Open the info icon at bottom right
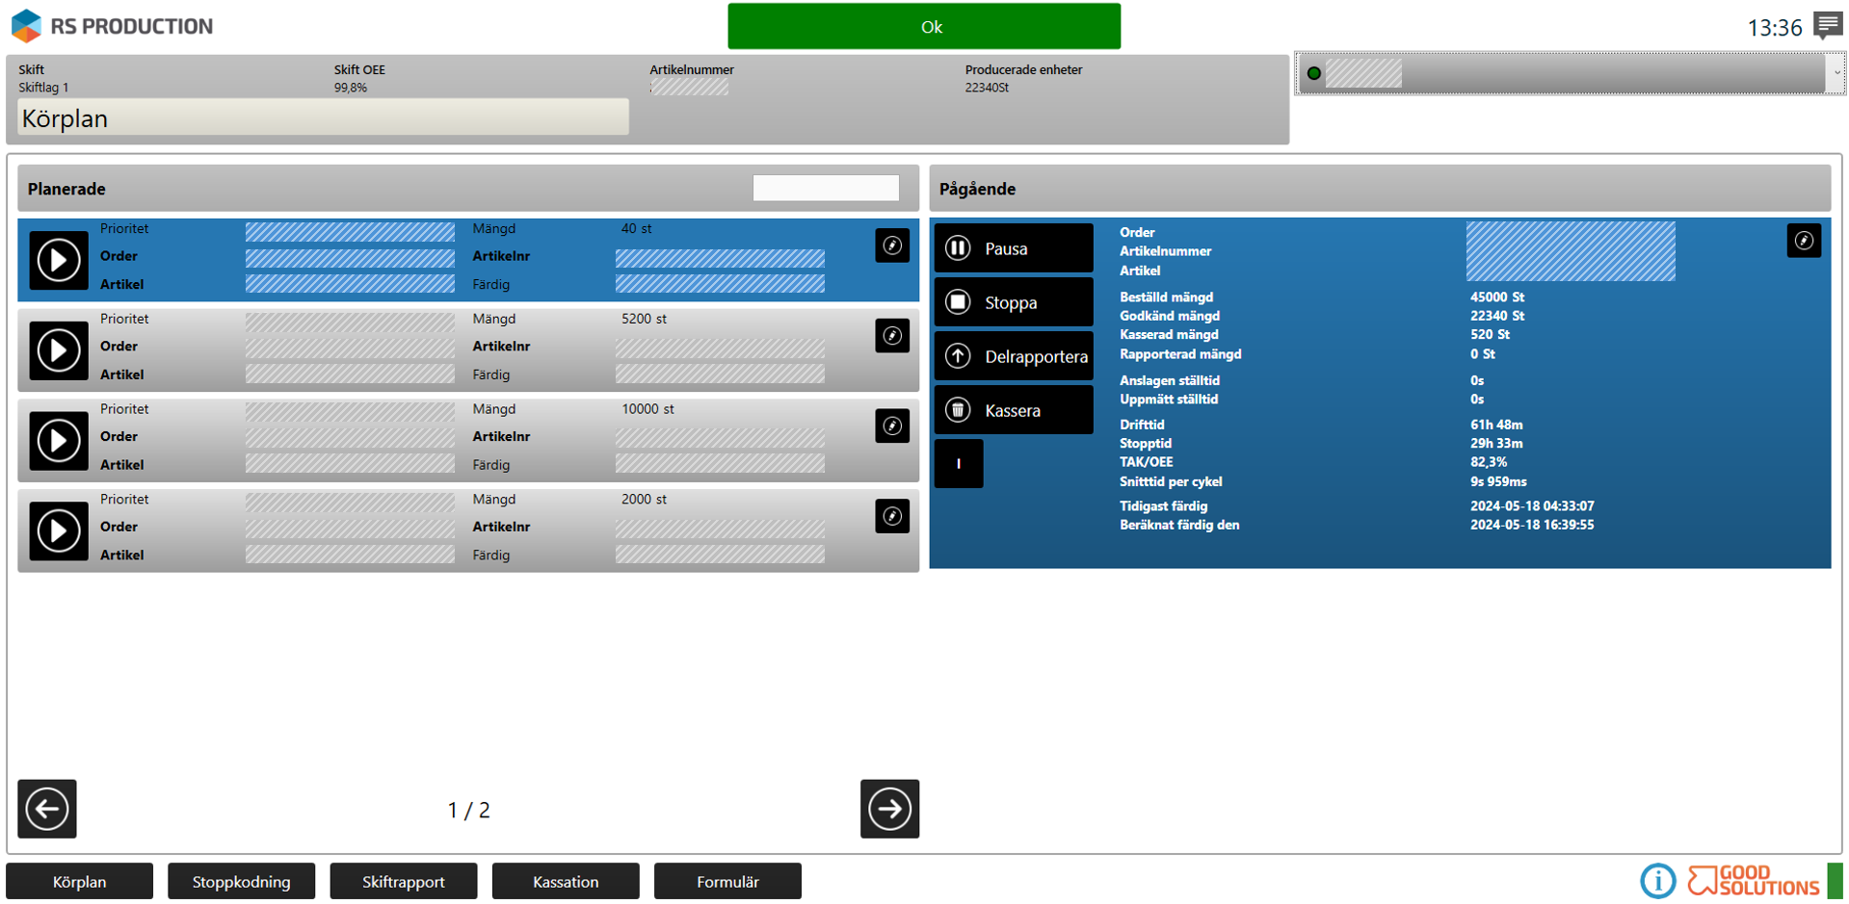This screenshot has height=904, width=1849. [1657, 880]
